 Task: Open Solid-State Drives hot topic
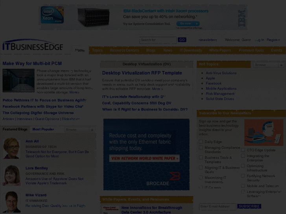click(220, 99)
